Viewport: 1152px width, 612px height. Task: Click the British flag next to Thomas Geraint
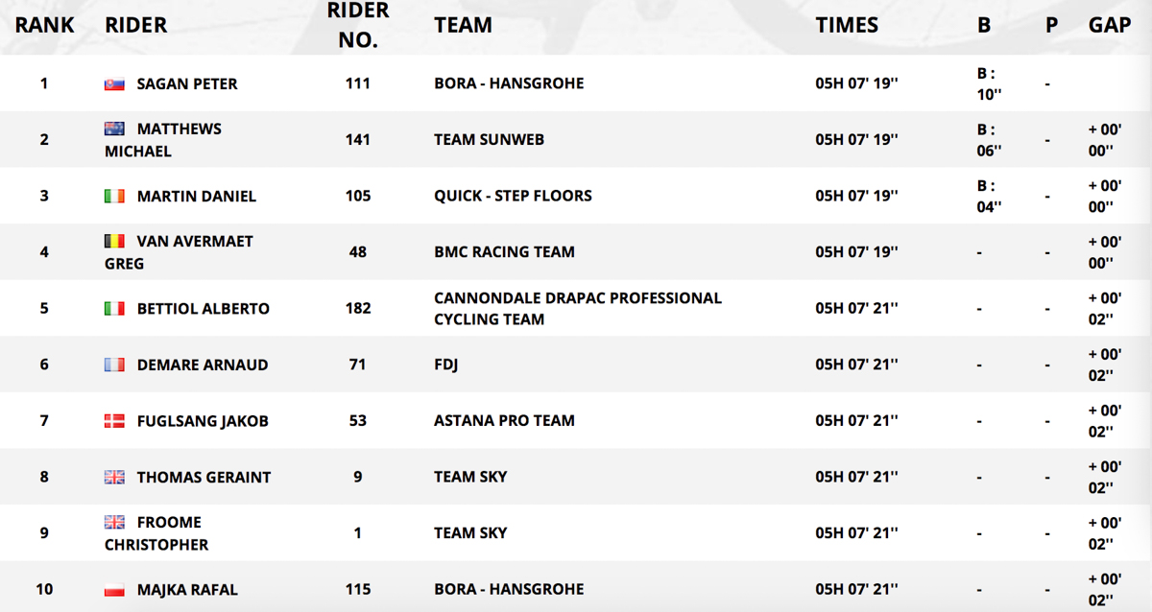click(115, 478)
